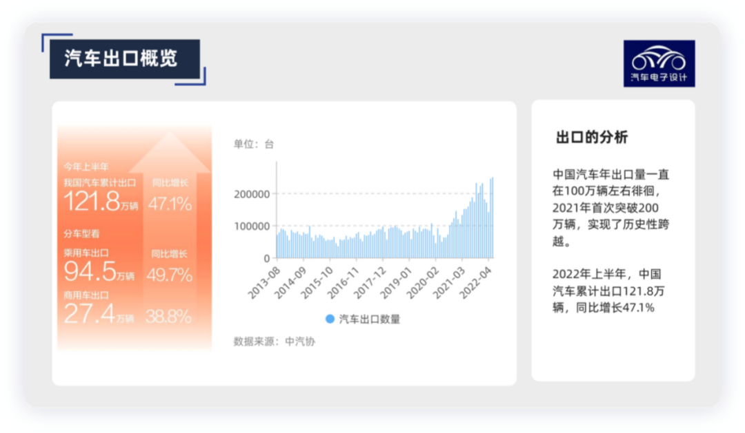The image size is (745, 433).
Task: Select the 汽车出口概览 title banner
Action: (x=124, y=59)
